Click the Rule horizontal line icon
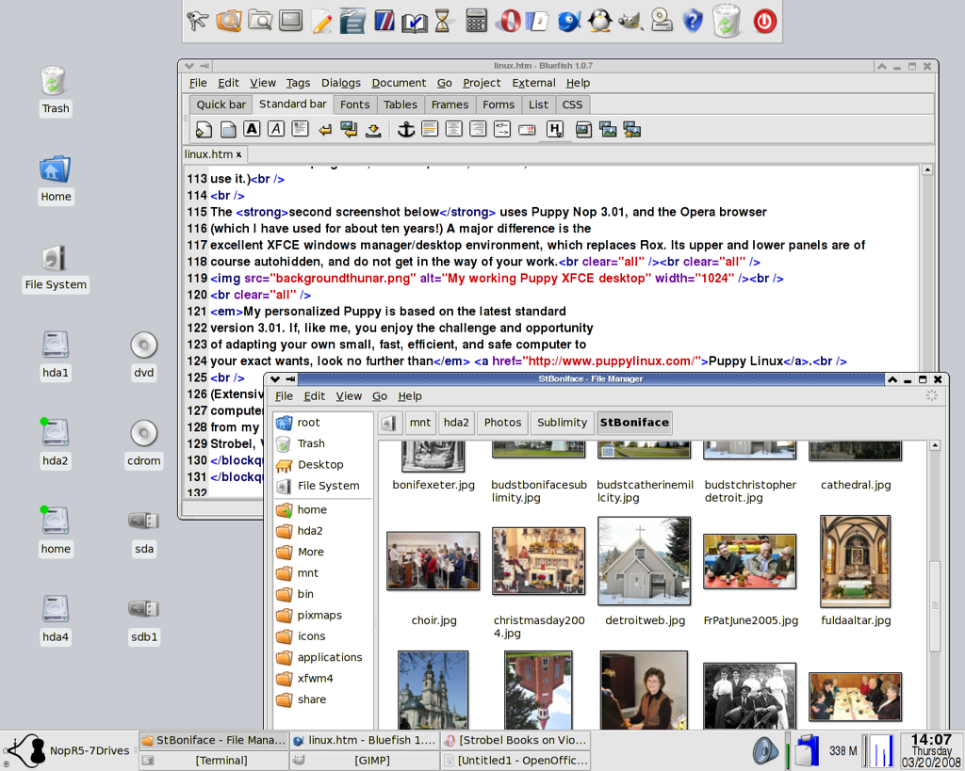Screen dimensions: 965x771 (430, 129)
